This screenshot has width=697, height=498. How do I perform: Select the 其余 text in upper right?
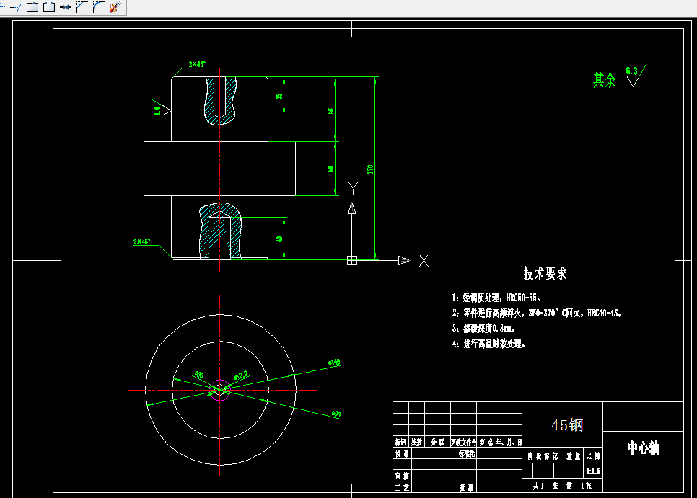tap(604, 80)
